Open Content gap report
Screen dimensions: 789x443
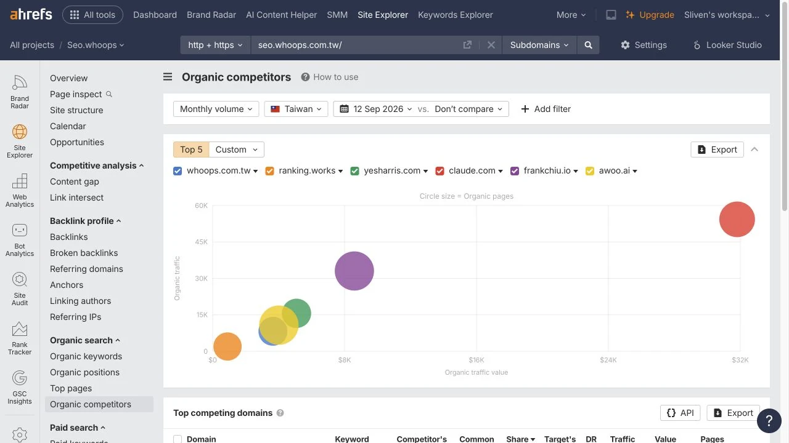tap(75, 182)
